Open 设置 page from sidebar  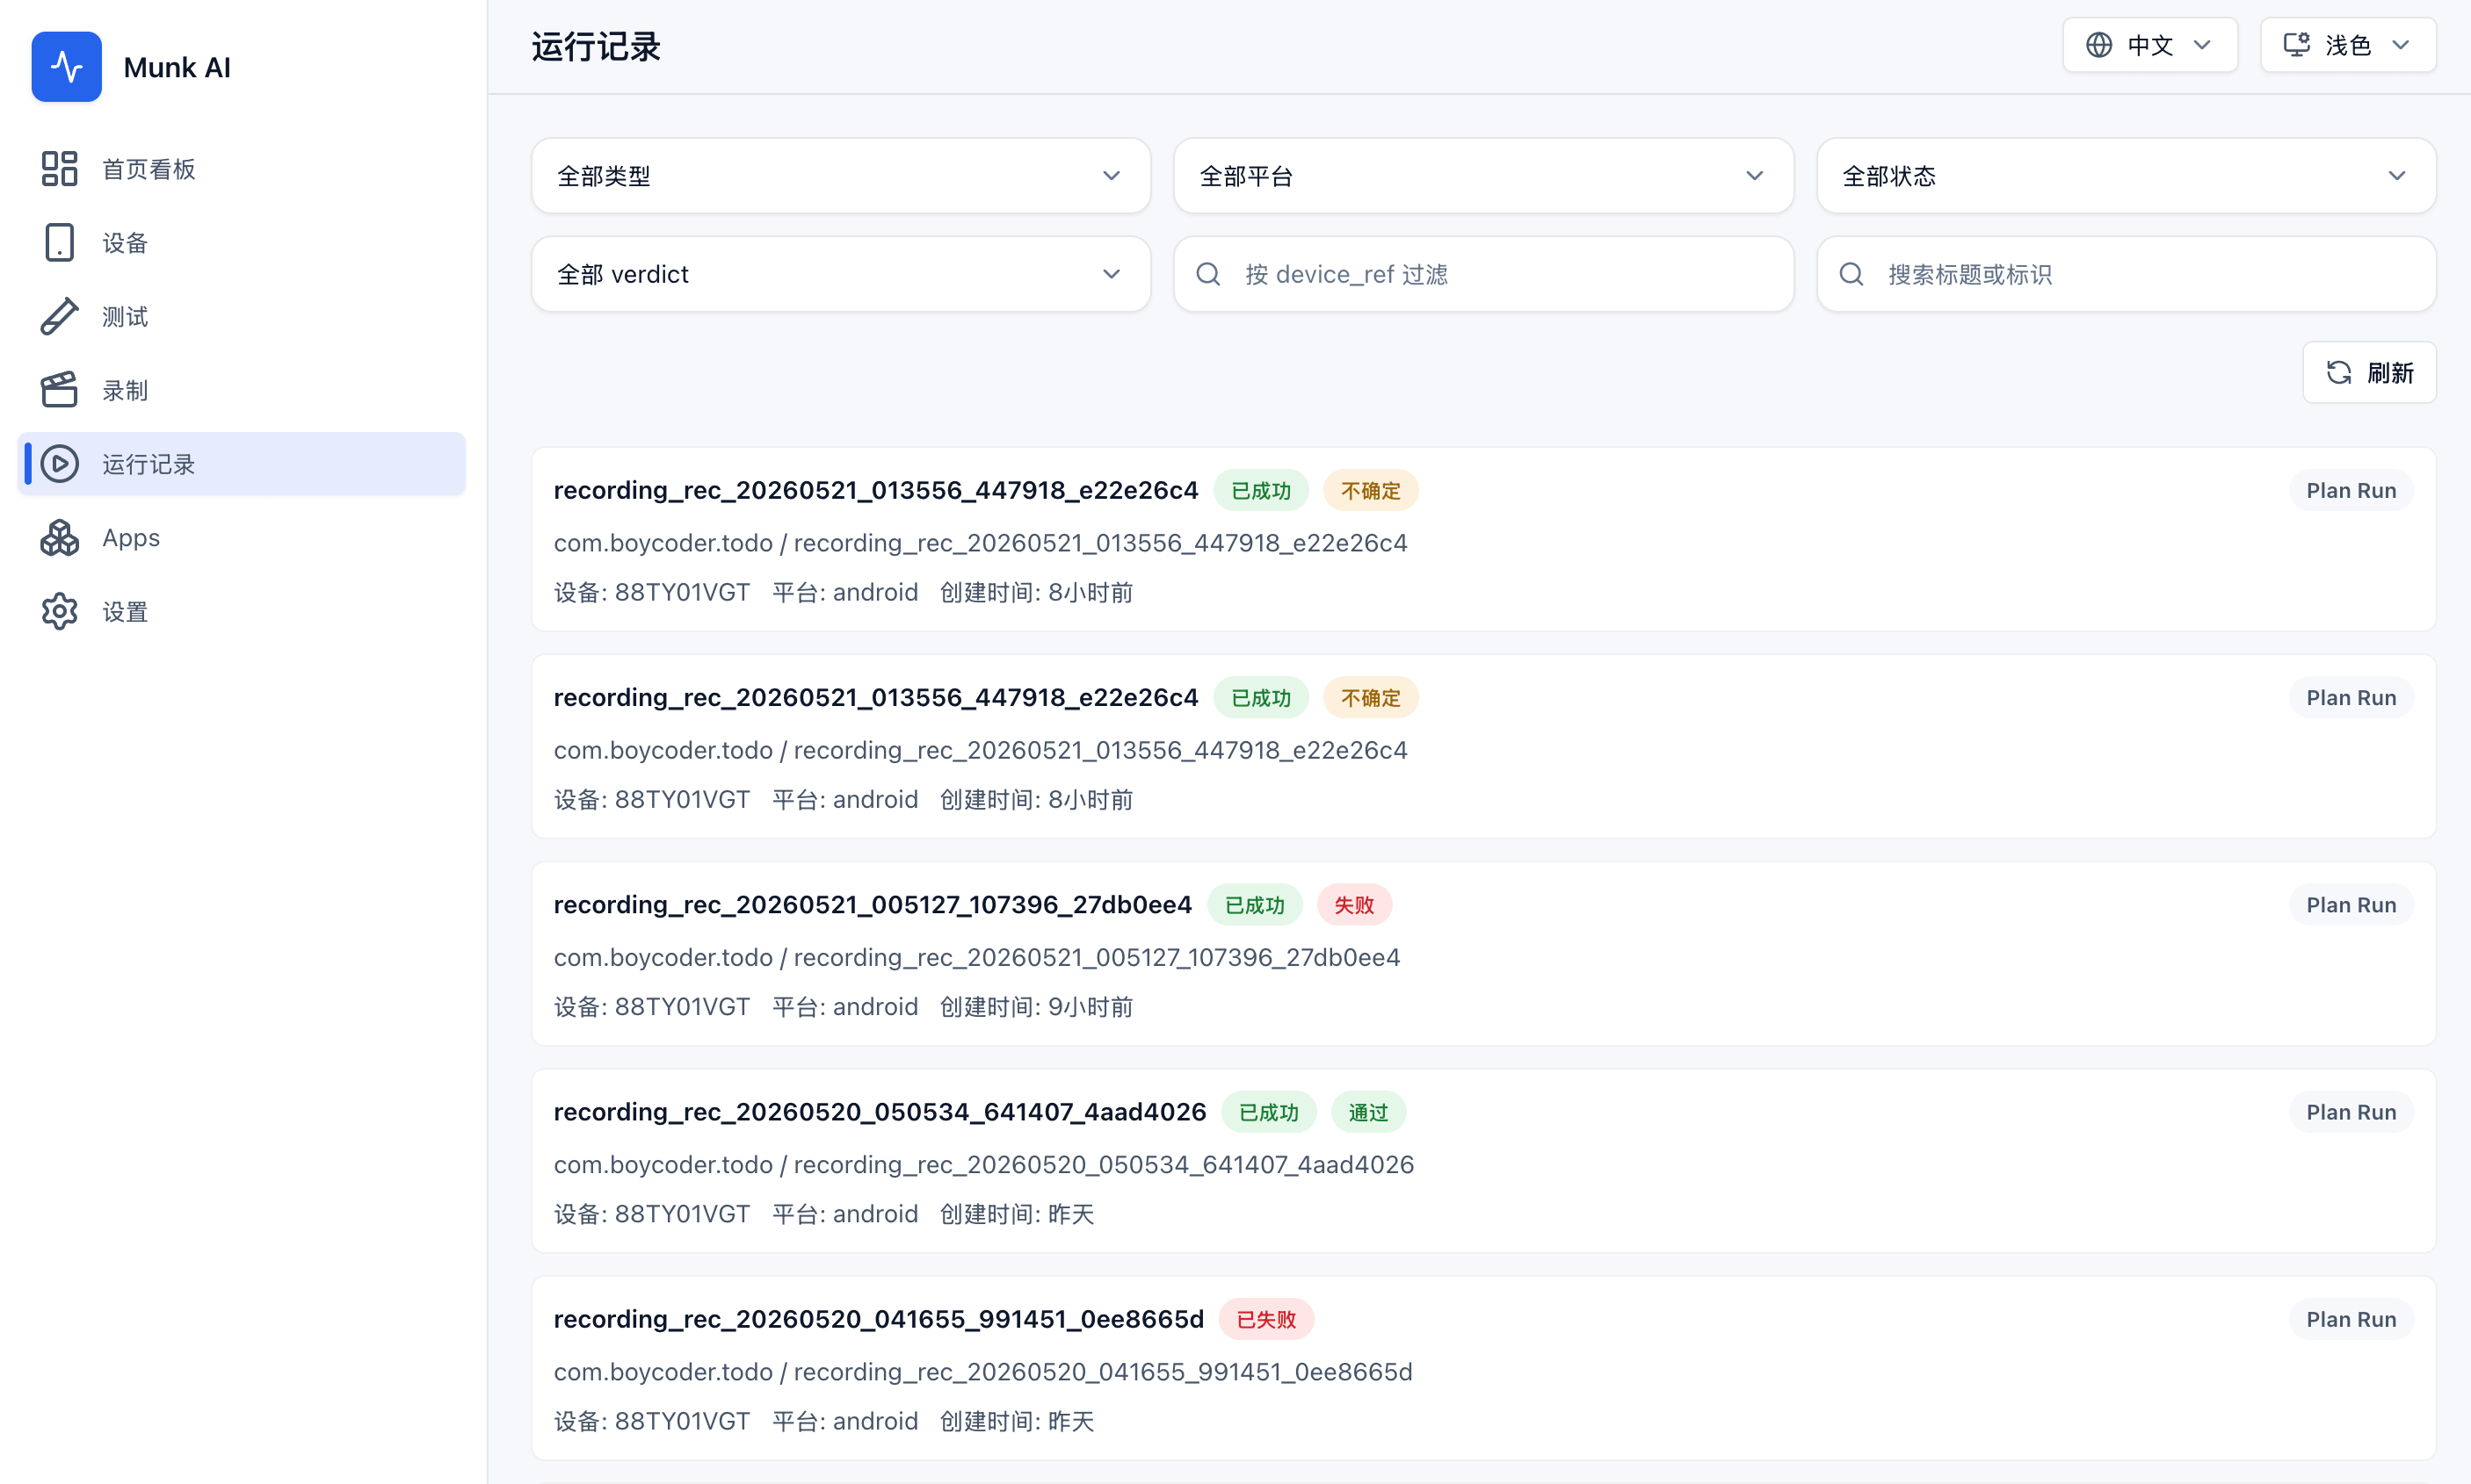coord(243,611)
